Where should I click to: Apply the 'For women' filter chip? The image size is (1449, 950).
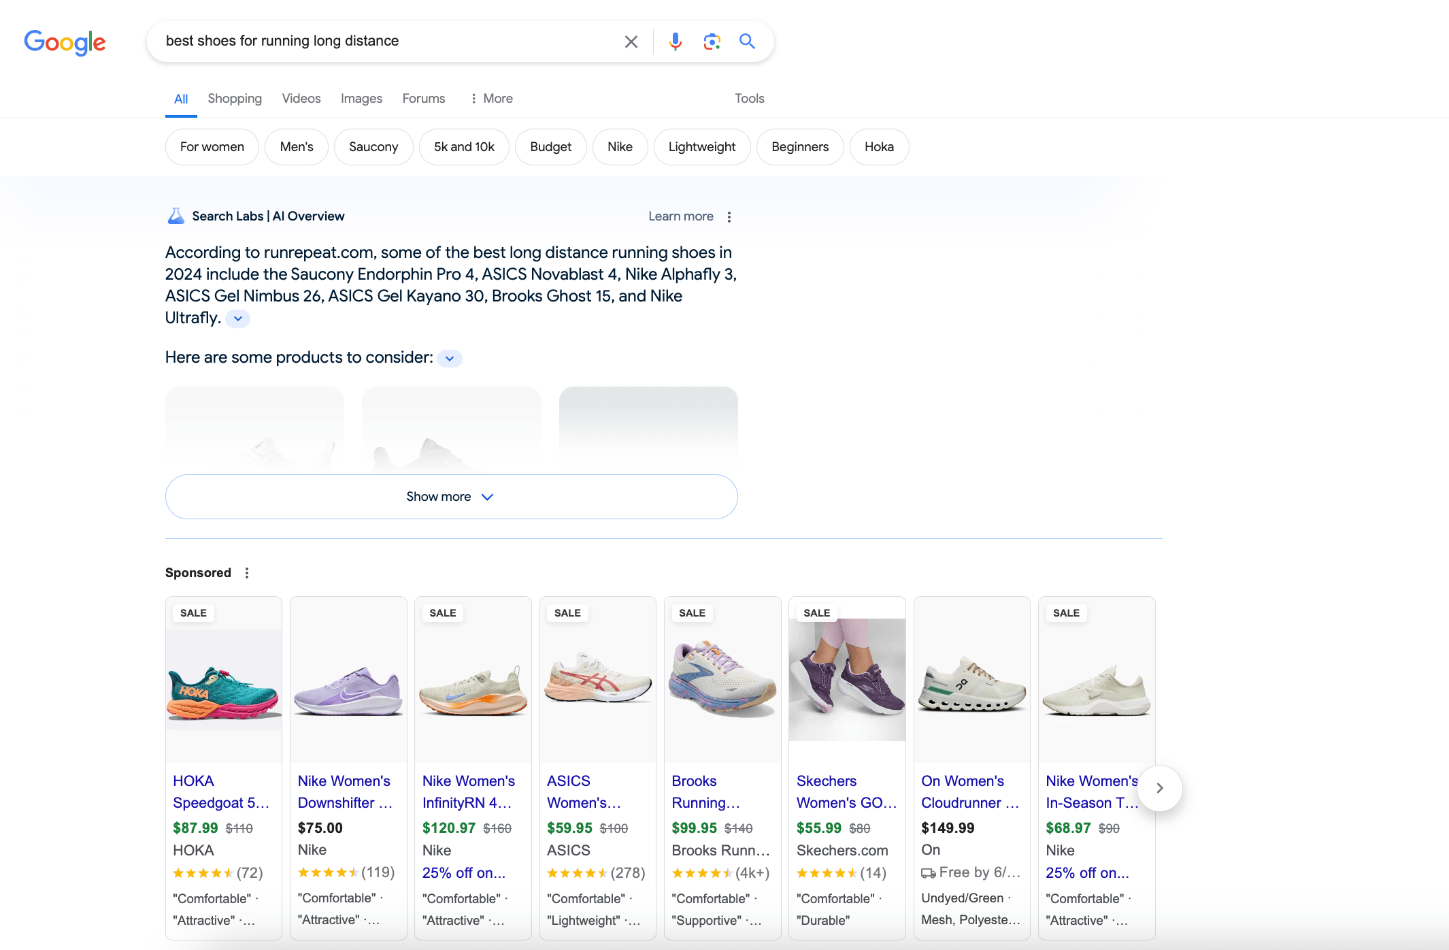(x=212, y=147)
